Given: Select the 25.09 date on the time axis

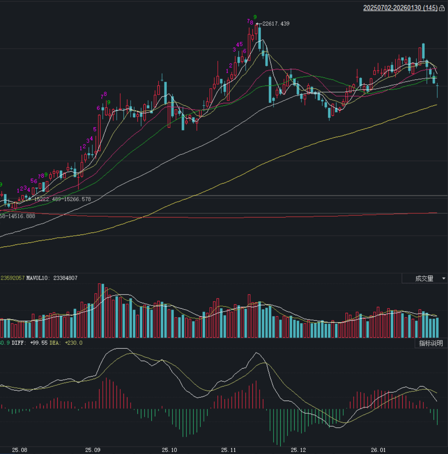Looking at the screenshot, I should (x=93, y=450).
